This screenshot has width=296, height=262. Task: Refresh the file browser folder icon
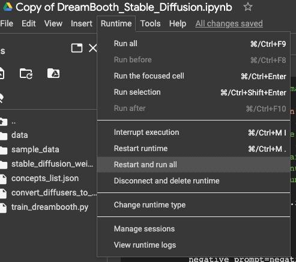pyautogui.click(x=26, y=74)
